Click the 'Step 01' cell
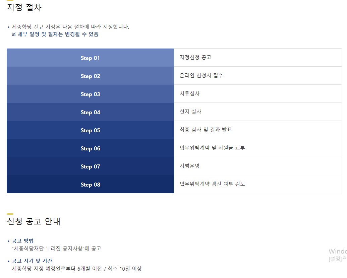 pos(90,58)
